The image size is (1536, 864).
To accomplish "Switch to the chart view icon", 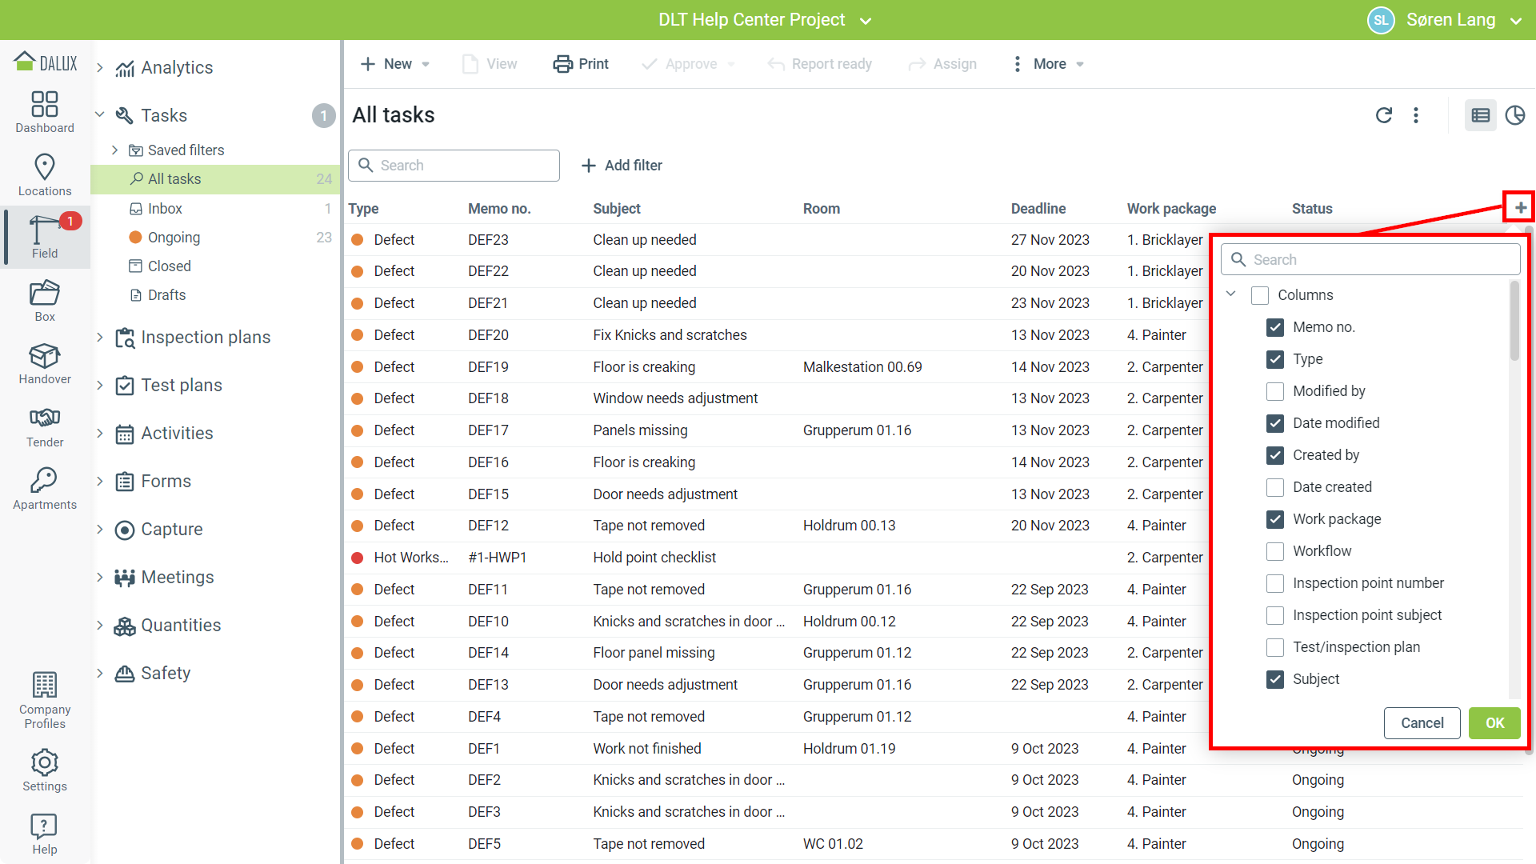I will 1515,115.
